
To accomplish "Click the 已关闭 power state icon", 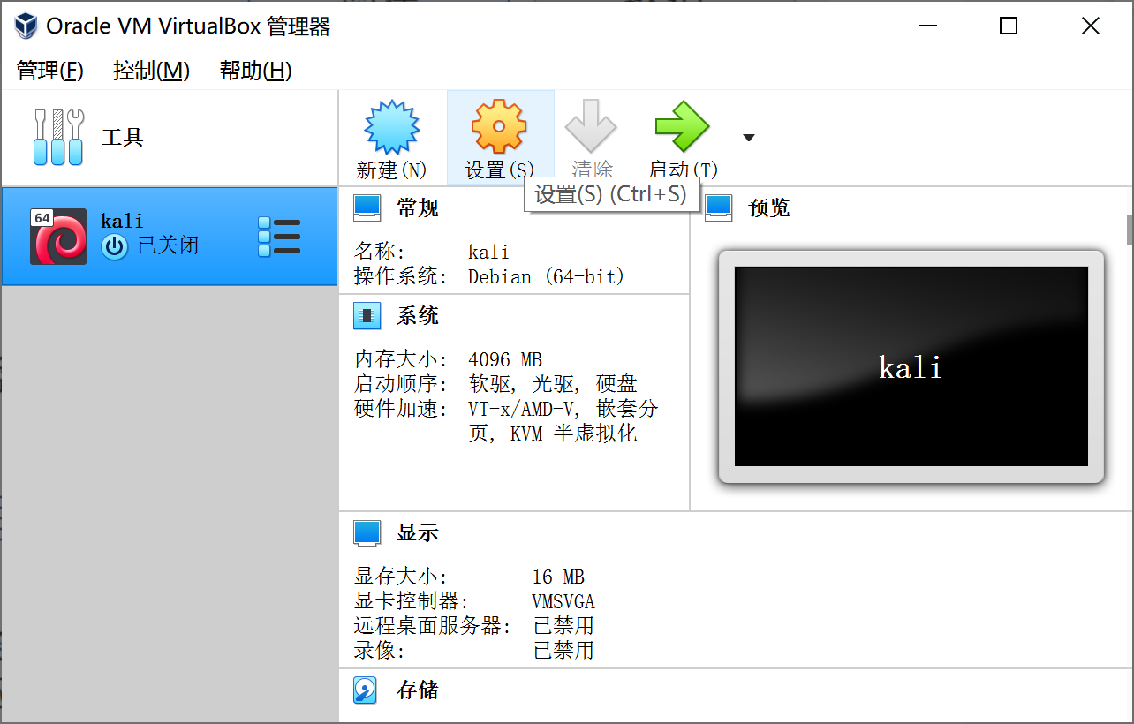I will pos(115,247).
